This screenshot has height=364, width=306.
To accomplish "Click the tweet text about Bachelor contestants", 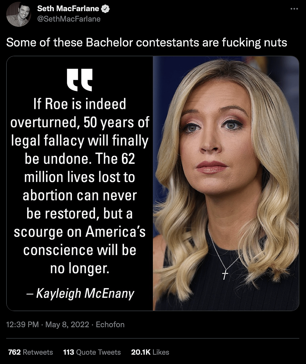I will pyautogui.click(x=147, y=42).
